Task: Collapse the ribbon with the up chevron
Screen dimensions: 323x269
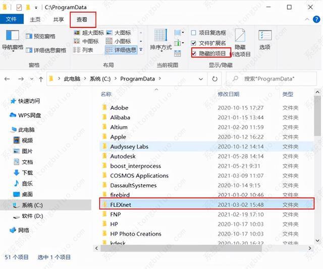Action: pyautogui.click(x=307, y=19)
